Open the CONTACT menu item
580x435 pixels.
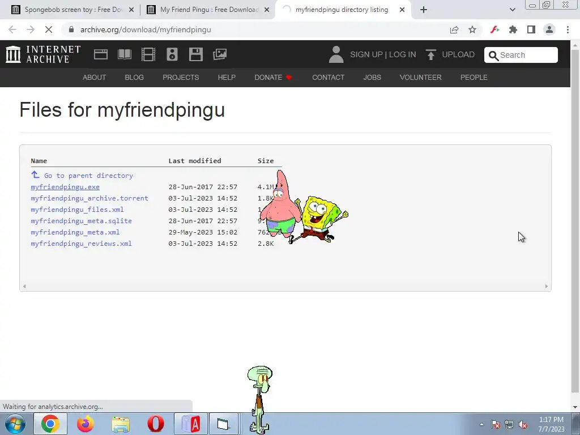point(328,77)
